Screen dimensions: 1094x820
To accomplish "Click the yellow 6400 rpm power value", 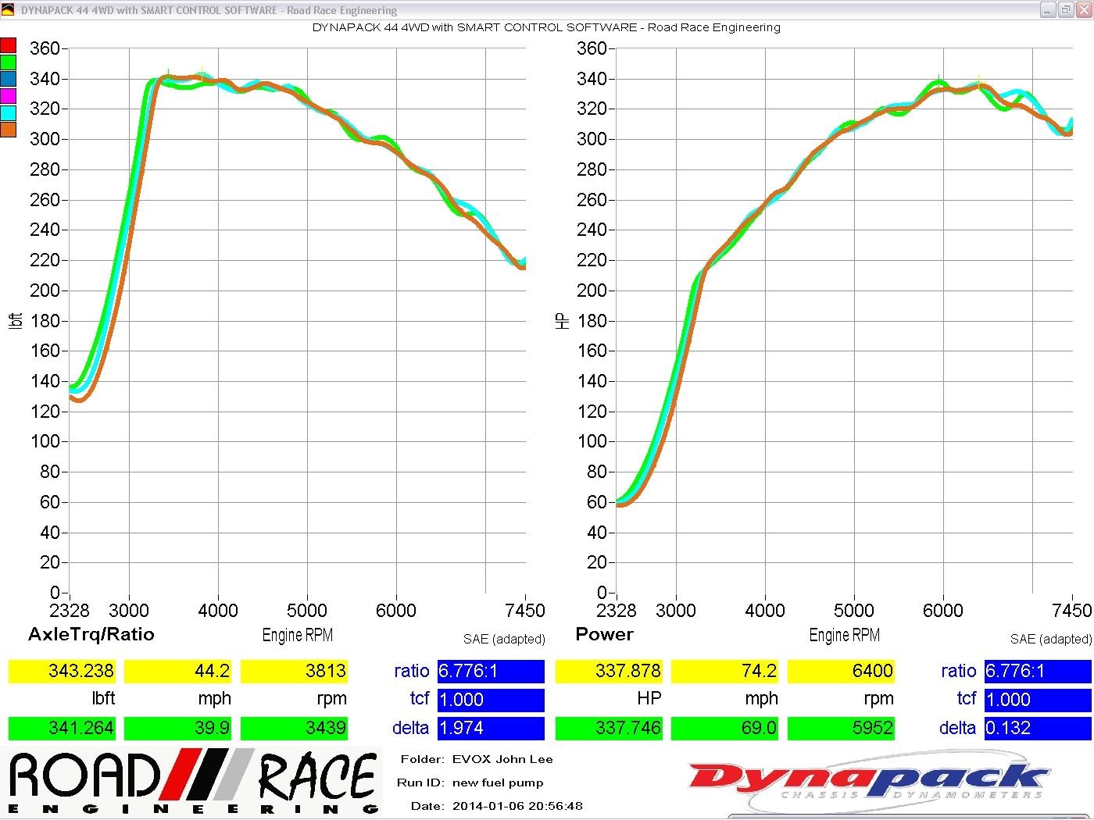I will click(x=841, y=671).
